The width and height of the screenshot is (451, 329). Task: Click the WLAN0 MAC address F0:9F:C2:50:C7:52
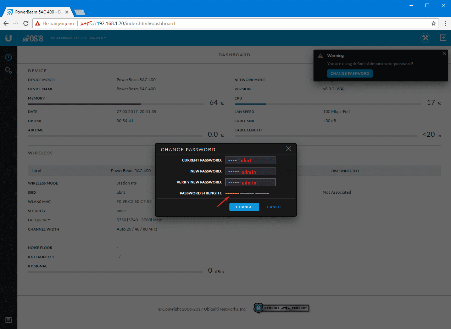(x=134, y=202)
